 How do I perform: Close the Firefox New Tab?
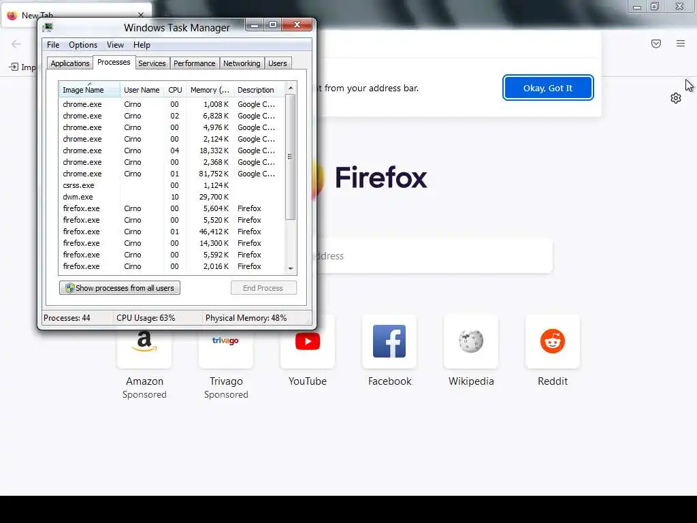tap(141, 15)
